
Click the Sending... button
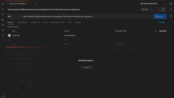click(160, 16)
